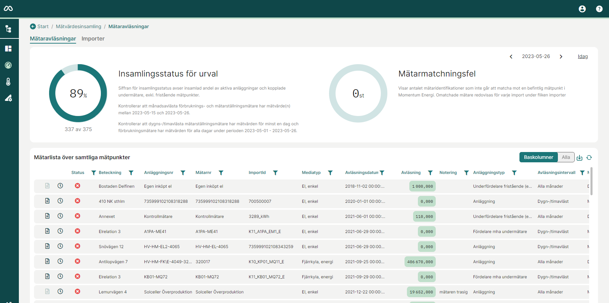Click error status icon for Bostaden Delfinen

pos(78,186)
